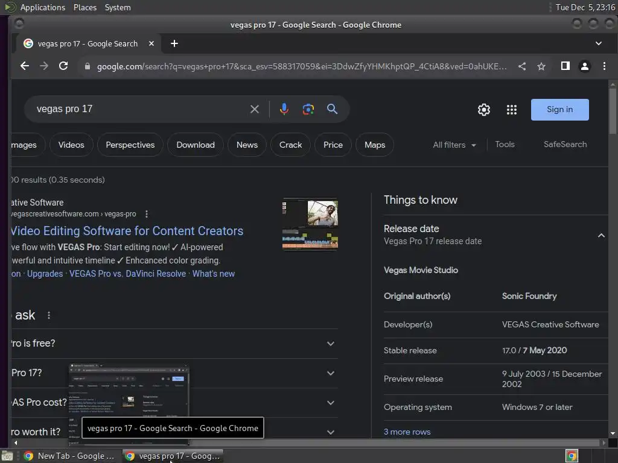Open the System menu

coord(118,7)
